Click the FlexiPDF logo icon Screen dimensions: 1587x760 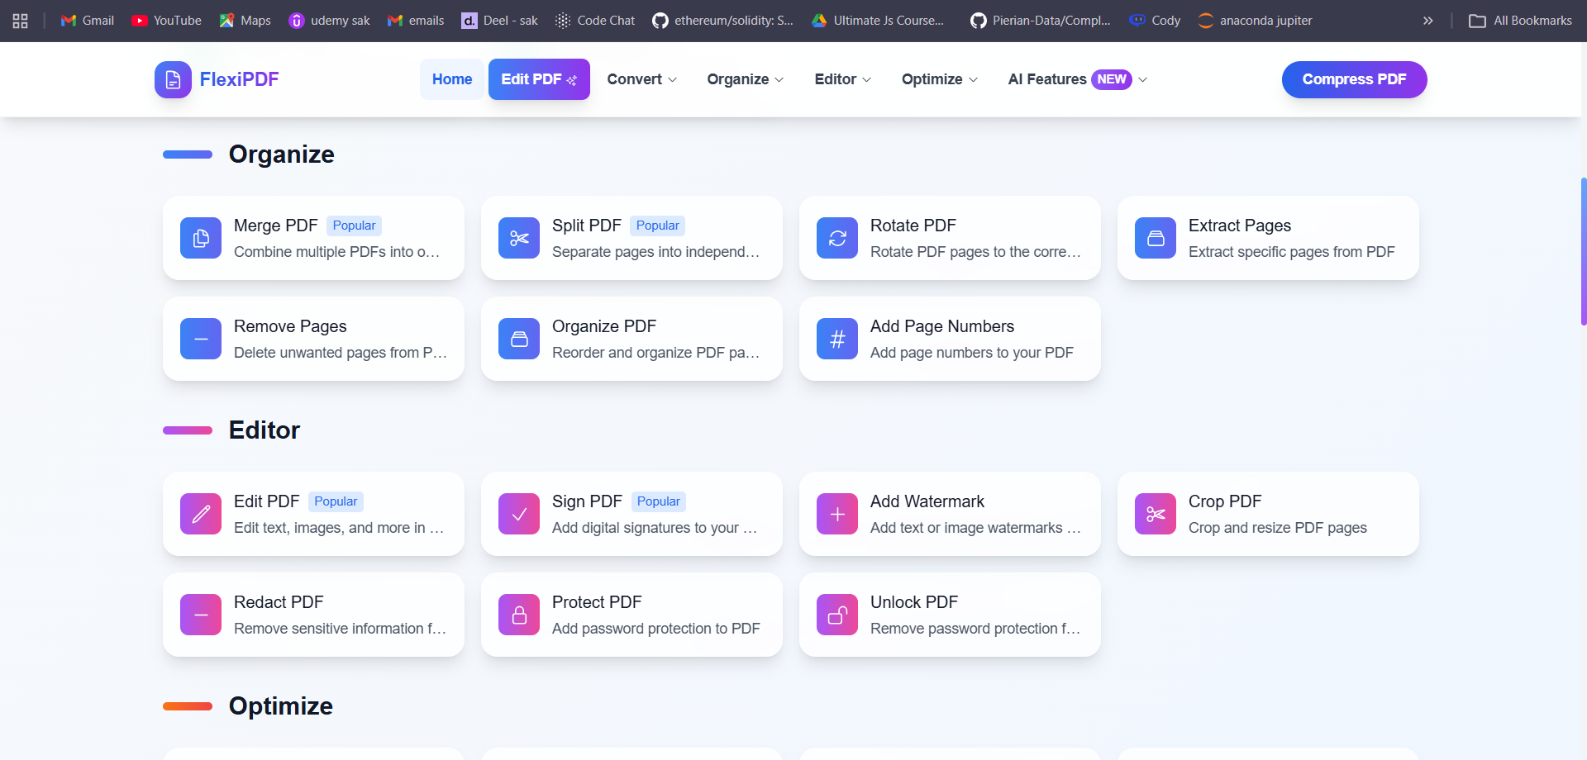[x=173, y=79]
